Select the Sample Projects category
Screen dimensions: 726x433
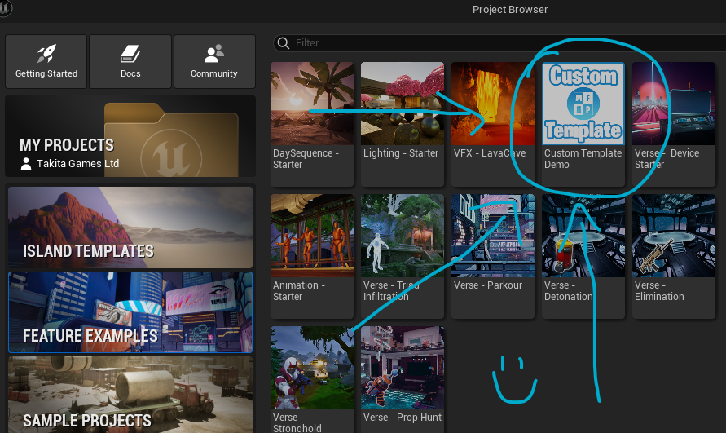tap(130, 395)
